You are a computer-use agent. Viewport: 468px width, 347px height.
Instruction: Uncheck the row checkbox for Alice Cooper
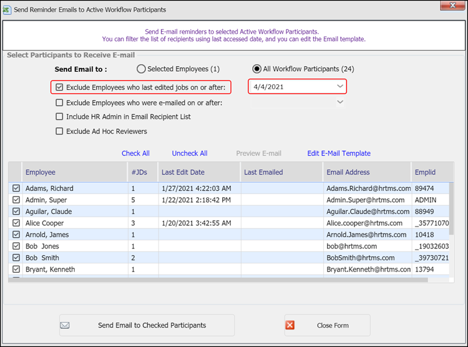[x=16, y=223]
